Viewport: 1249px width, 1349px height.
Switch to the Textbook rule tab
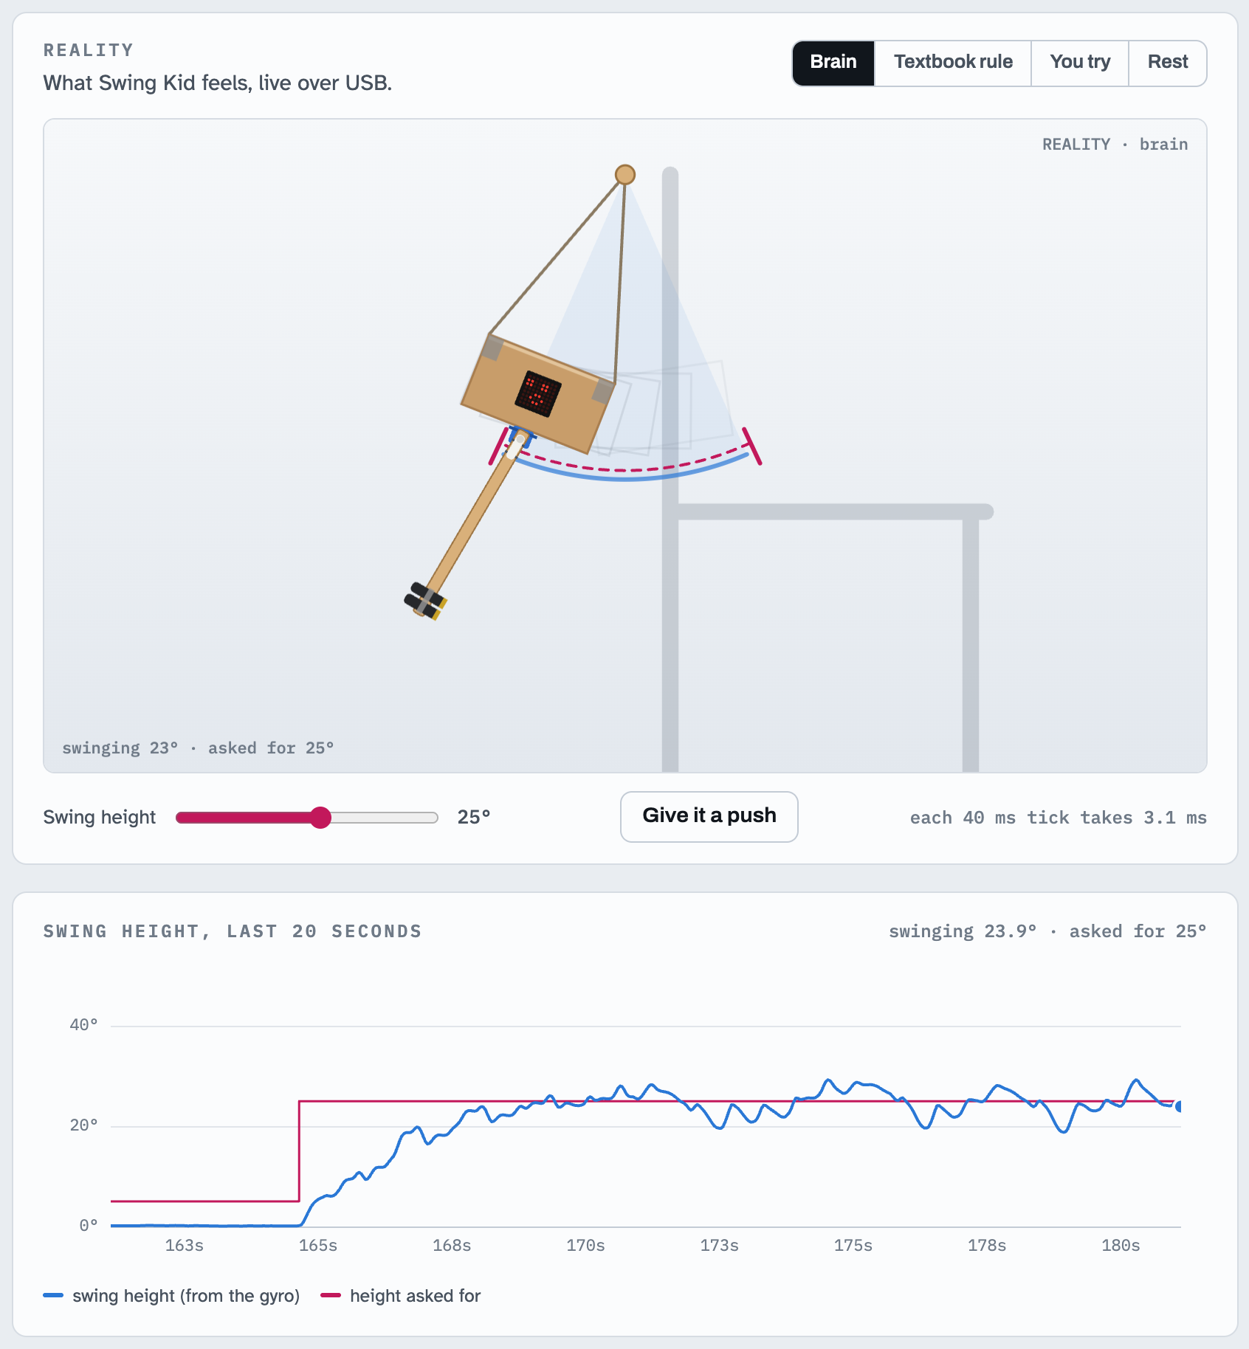click(953, 63)
